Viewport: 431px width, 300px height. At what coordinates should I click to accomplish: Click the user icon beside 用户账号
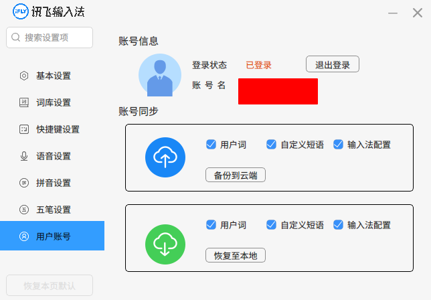[x=24, y=236]
